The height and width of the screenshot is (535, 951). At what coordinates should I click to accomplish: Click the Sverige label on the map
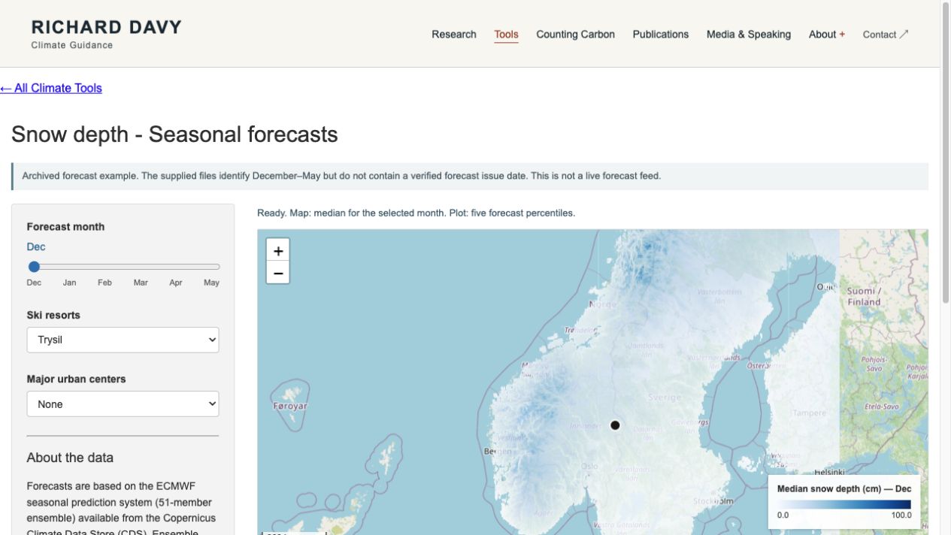coord(665,397)
